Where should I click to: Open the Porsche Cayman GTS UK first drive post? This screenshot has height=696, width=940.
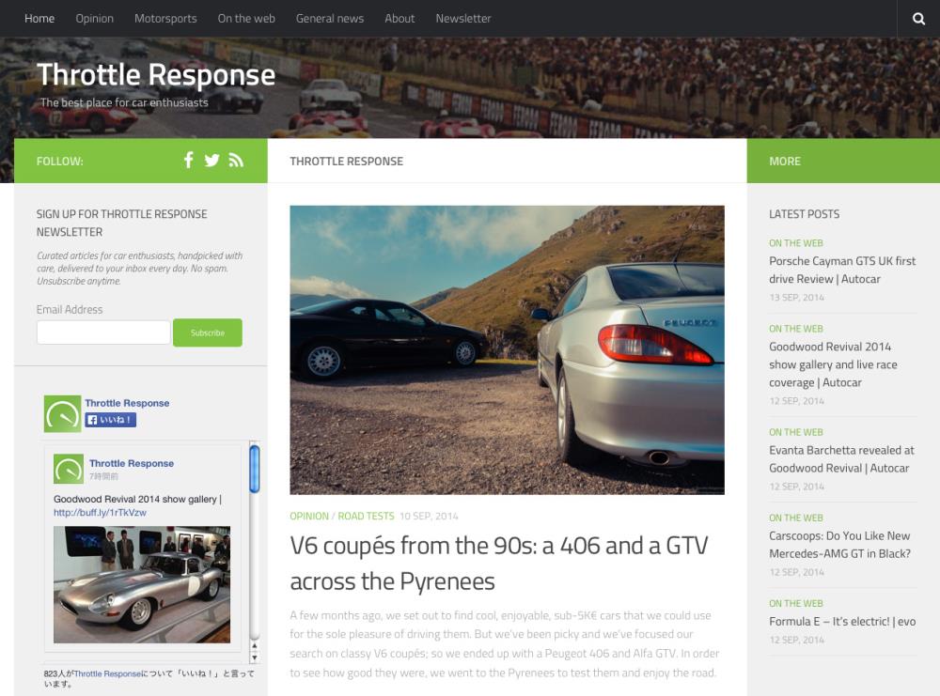click(x=842, y=270)
